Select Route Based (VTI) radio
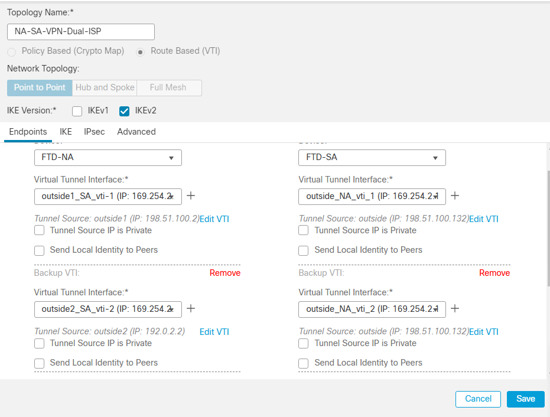 [x=141, y=52]
